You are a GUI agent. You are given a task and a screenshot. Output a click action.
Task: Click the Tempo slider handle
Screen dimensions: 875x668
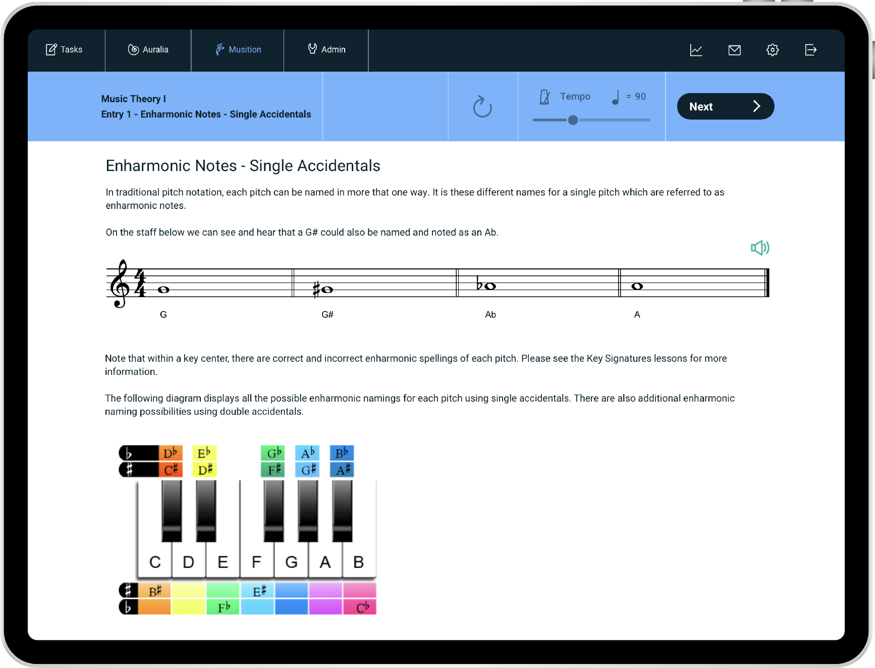[573, 120]
